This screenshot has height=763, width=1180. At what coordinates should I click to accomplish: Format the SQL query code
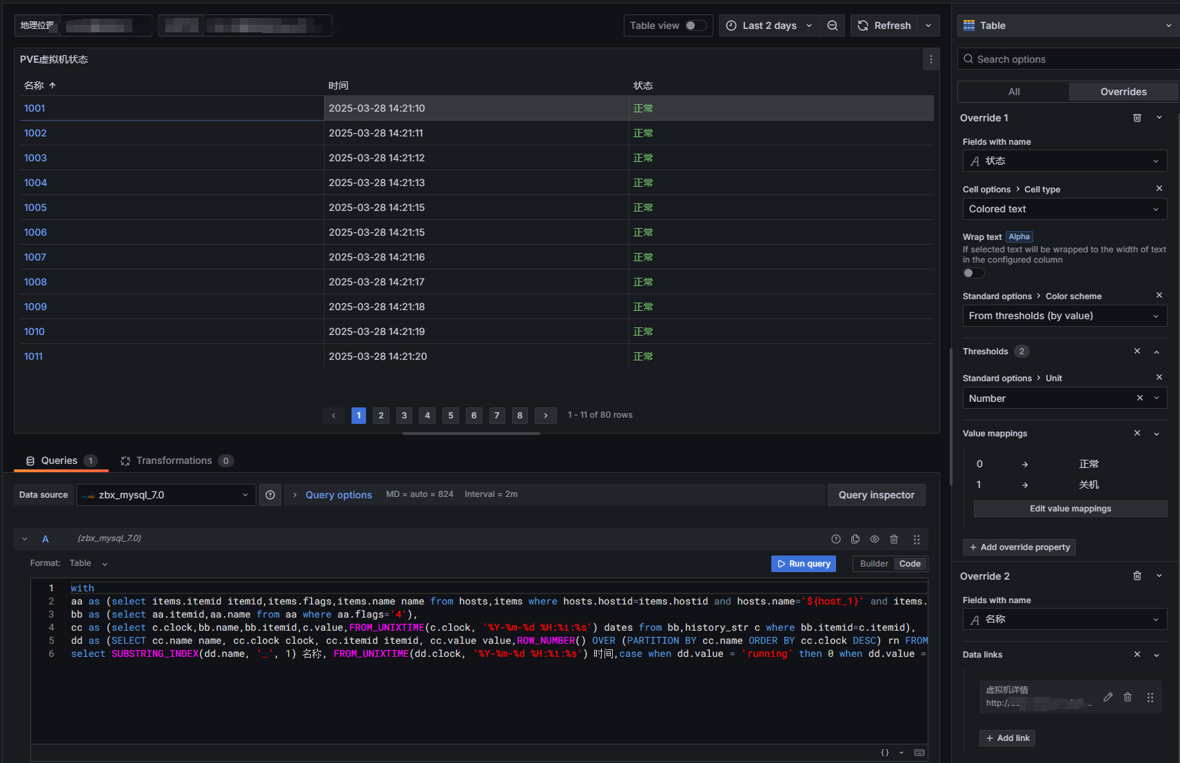coord(885,753)
